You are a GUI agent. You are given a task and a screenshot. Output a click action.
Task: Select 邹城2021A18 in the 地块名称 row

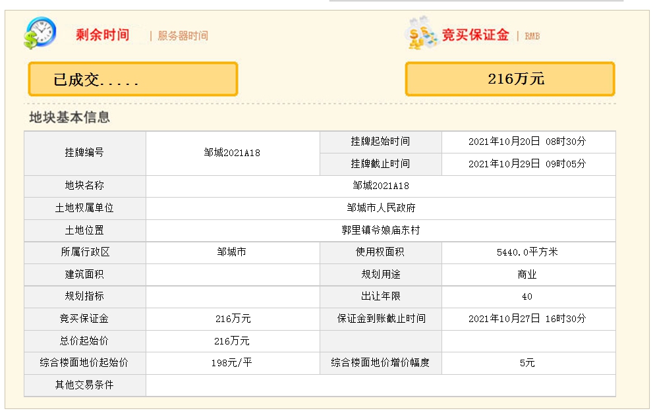(381, 186)
